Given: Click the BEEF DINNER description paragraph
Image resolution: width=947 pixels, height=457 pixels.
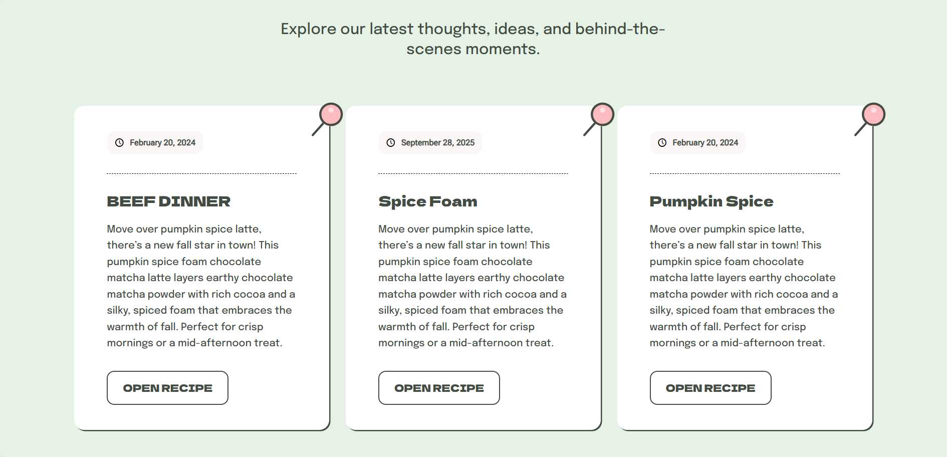Looking at the screenshot, I should tap(200, 286).
